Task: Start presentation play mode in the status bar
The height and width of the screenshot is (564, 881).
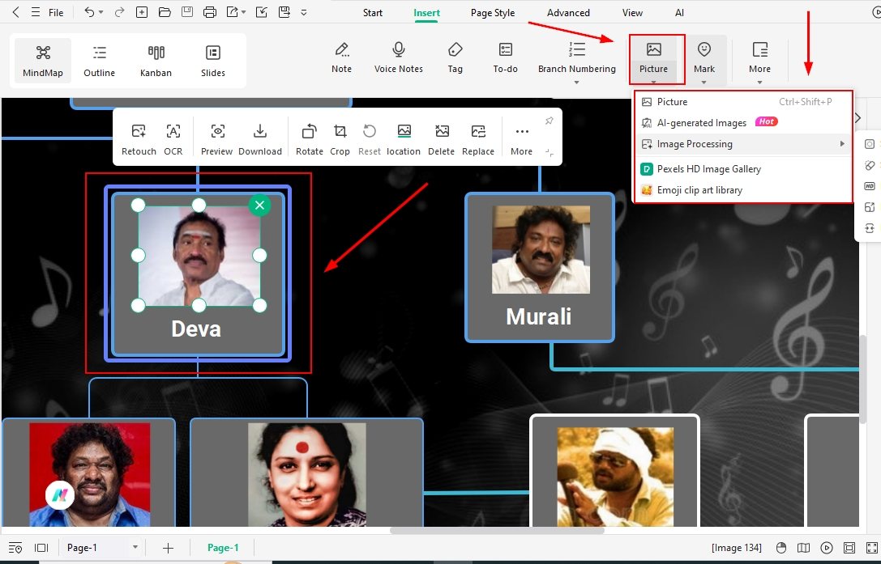Action: (828, 548)
